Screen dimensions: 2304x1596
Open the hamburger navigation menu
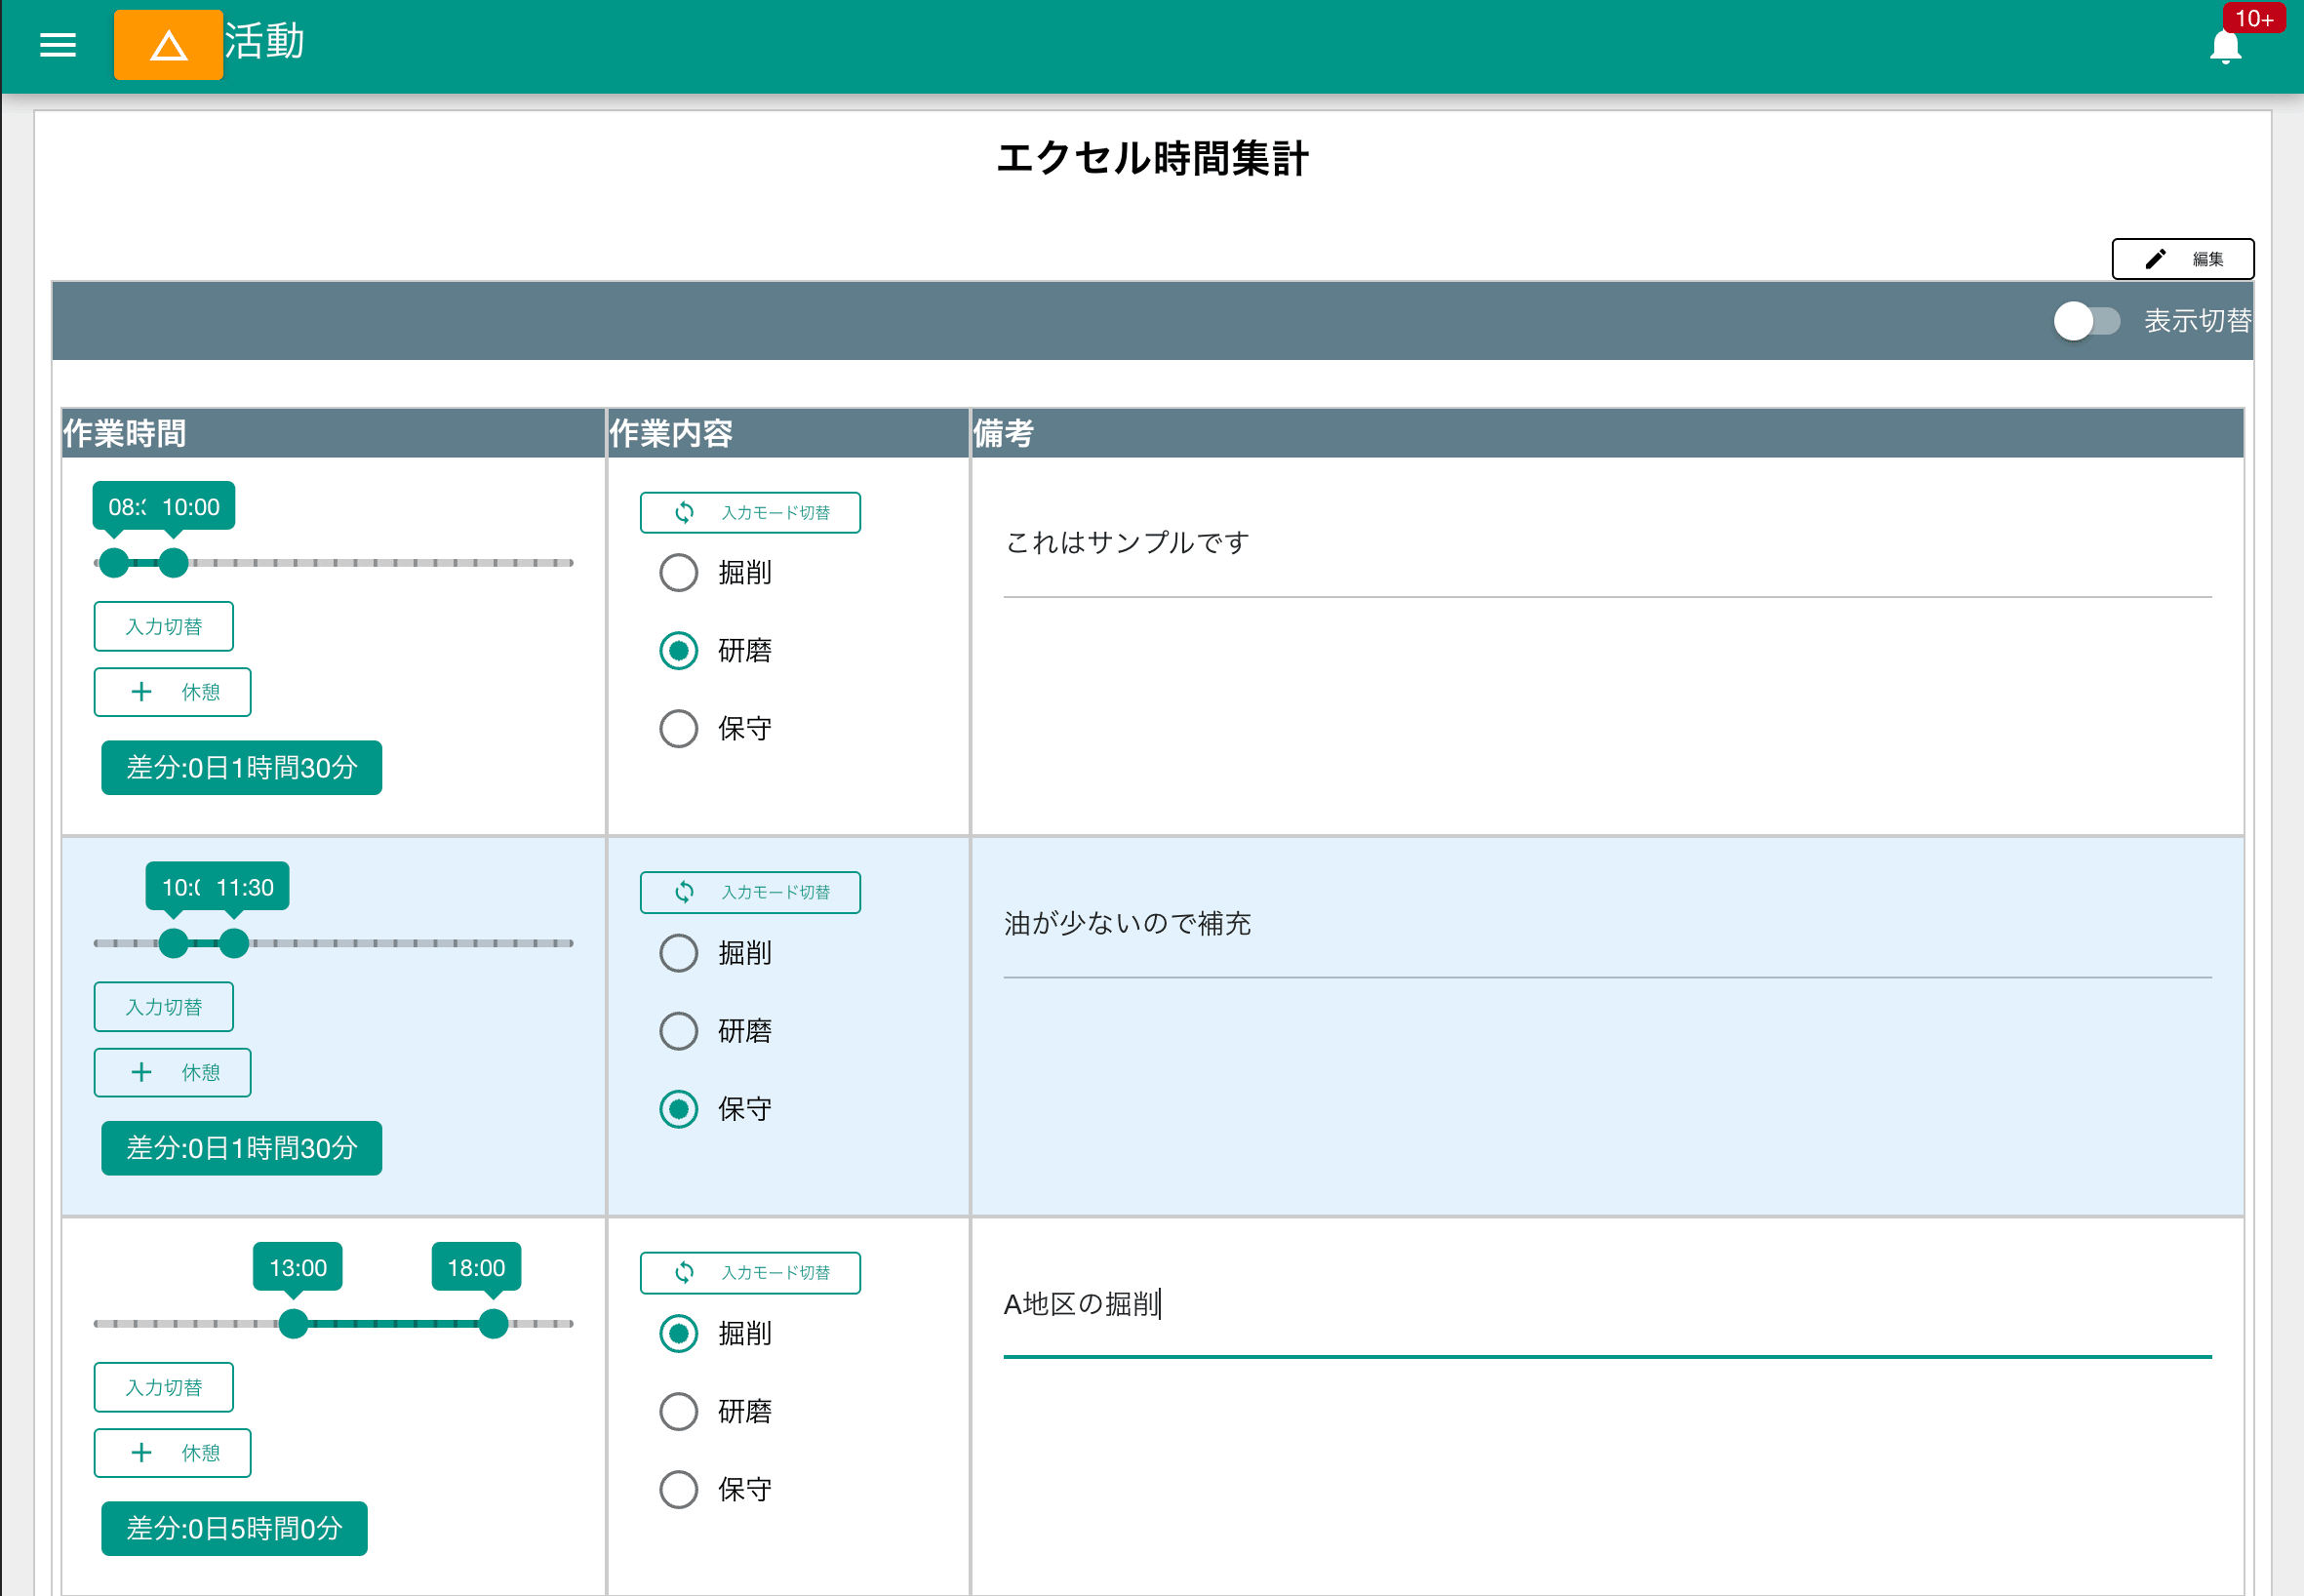(x=57, y=45)
